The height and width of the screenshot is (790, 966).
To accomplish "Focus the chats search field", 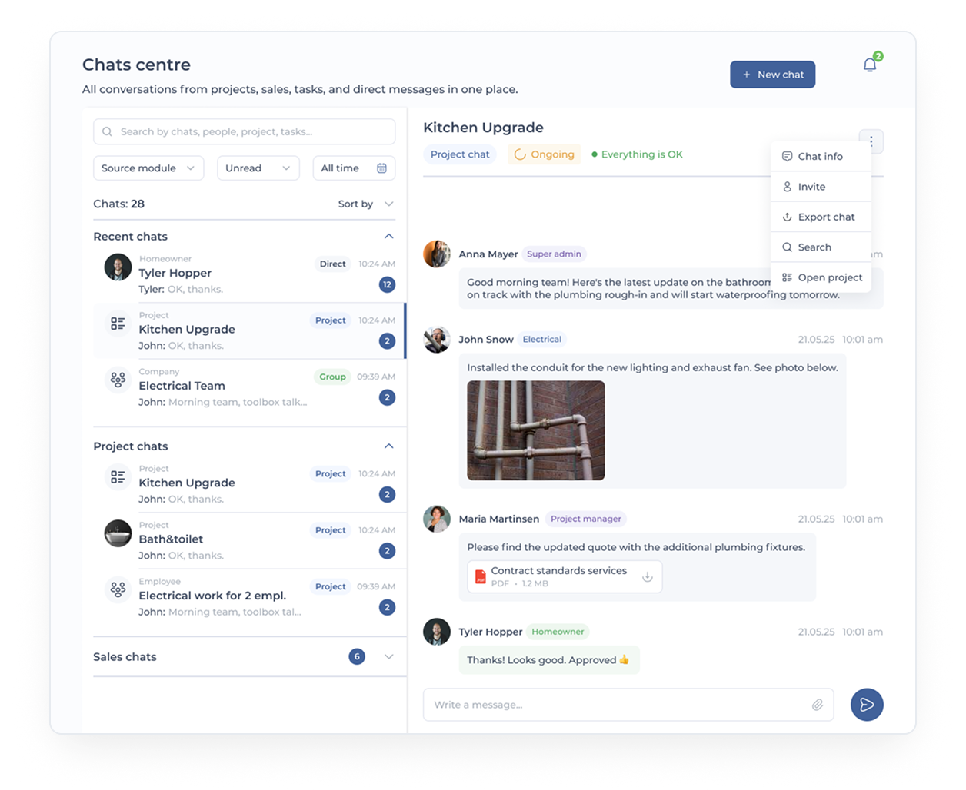I will pyautogui.click(x=245, y=131).
